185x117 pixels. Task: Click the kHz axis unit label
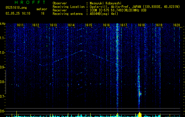coord(3,24)
